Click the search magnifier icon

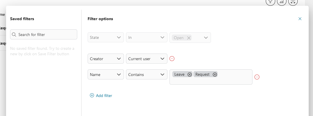(x=14, y=35)
